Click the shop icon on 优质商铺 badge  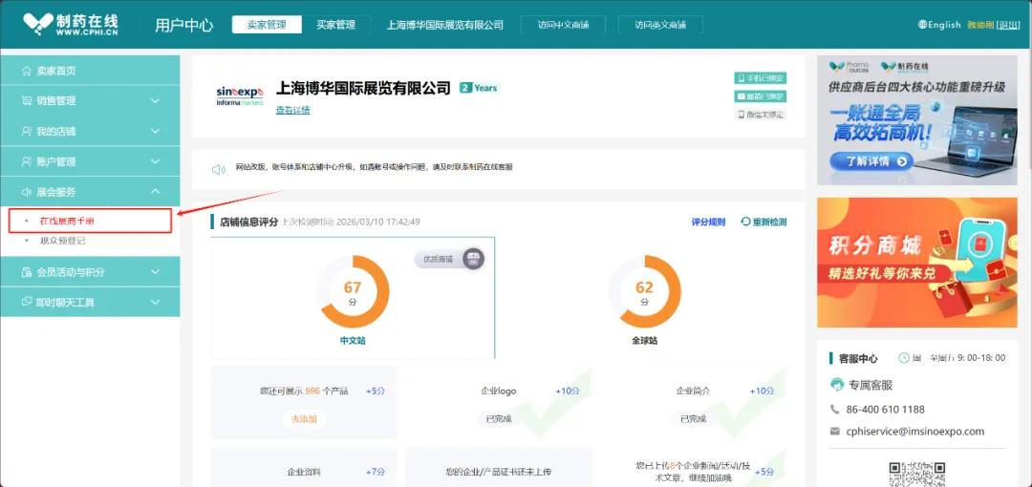click(473, 260)
